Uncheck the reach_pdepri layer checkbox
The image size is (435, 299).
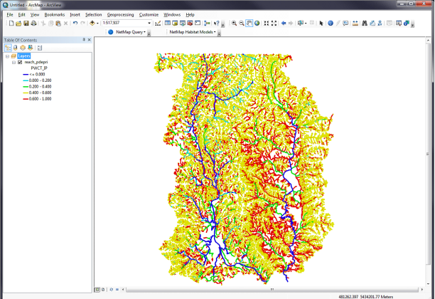tap(20, 63)
